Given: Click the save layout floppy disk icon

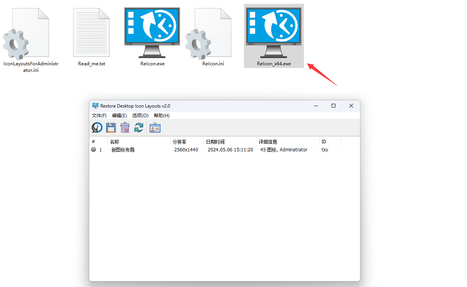Looking at the screenshot, I should pos(111,127).
